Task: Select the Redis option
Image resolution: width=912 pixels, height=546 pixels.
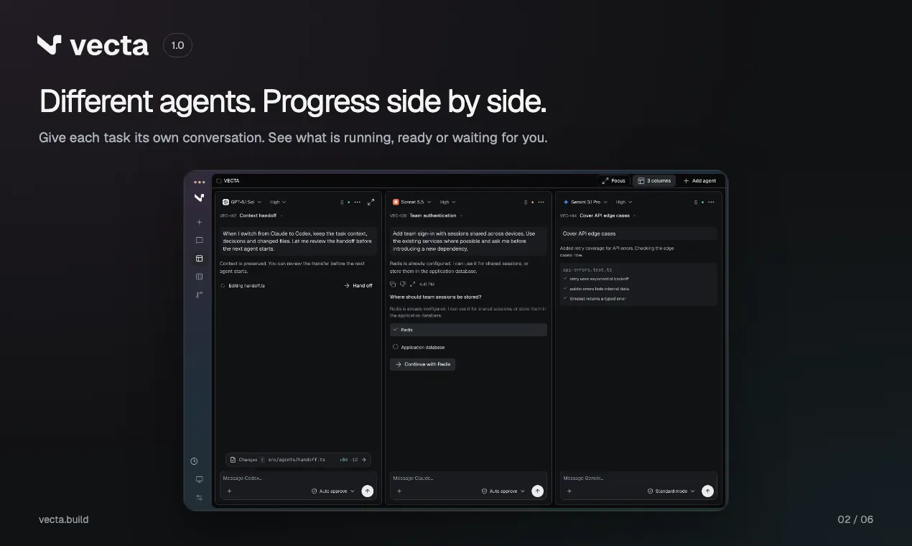Action: [x=468, y=330]
